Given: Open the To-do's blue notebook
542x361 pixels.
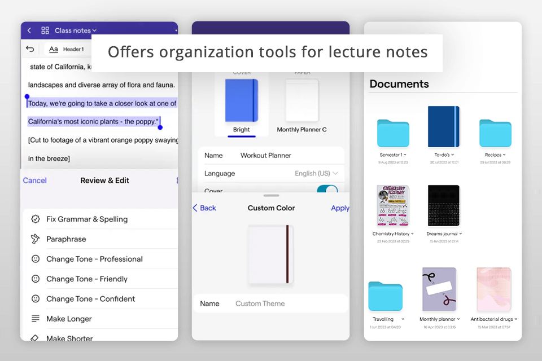Looking at the screenshot, I should pos(444,127).
